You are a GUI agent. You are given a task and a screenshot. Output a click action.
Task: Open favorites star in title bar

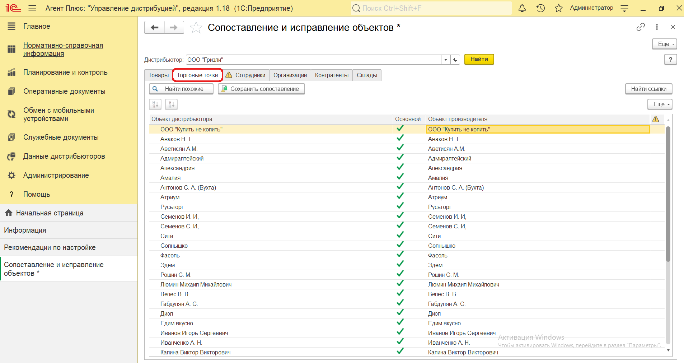(559, 8)
